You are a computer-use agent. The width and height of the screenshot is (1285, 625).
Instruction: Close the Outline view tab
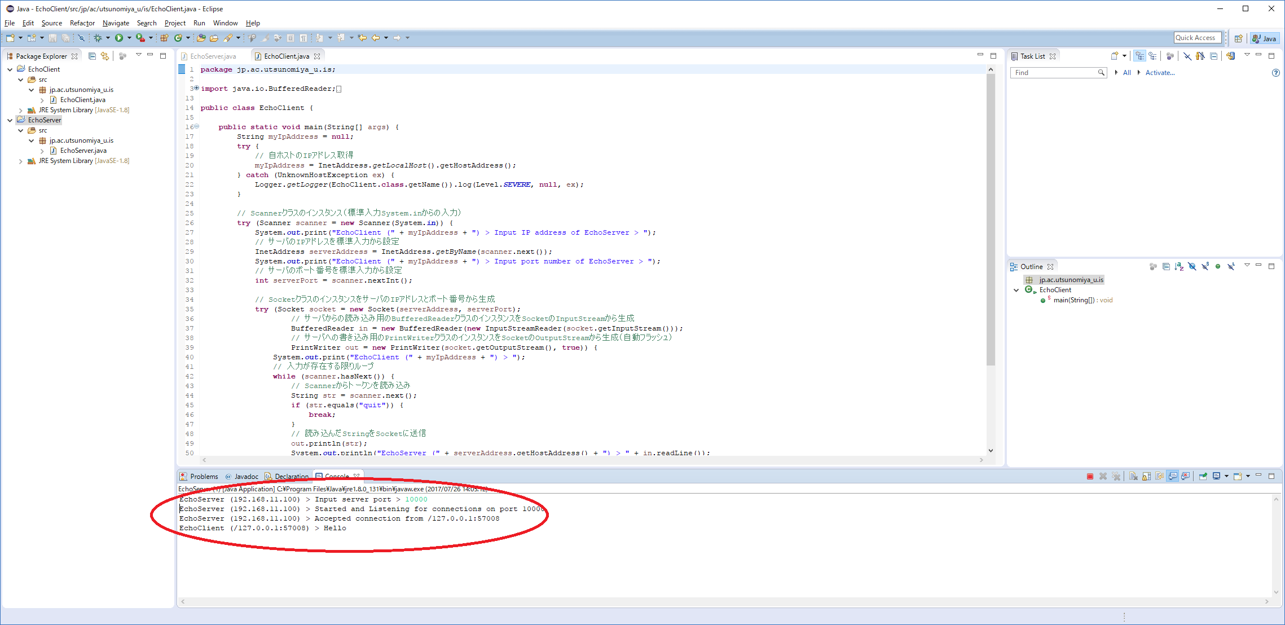pyautogui.click(x=1050, y=267)
